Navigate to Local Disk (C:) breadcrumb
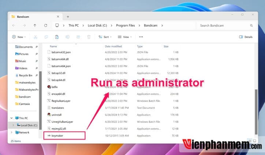 pos(97,25)
